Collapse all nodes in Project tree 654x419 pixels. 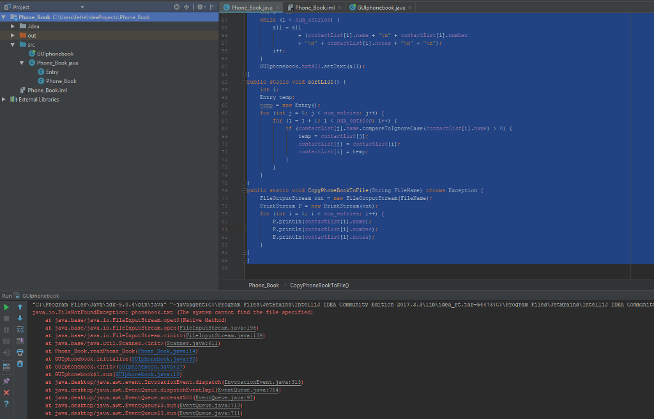coord(186,5)
